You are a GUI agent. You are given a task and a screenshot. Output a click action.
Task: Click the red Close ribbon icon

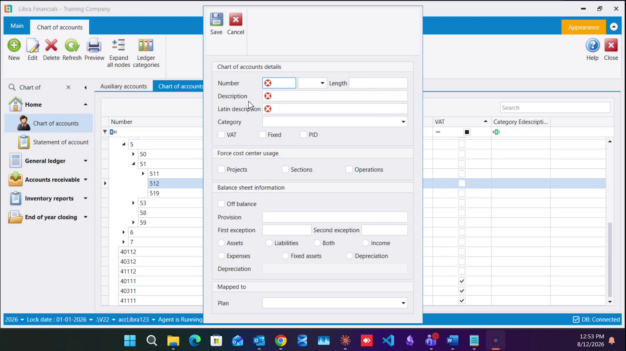click(x=611, y=46)
